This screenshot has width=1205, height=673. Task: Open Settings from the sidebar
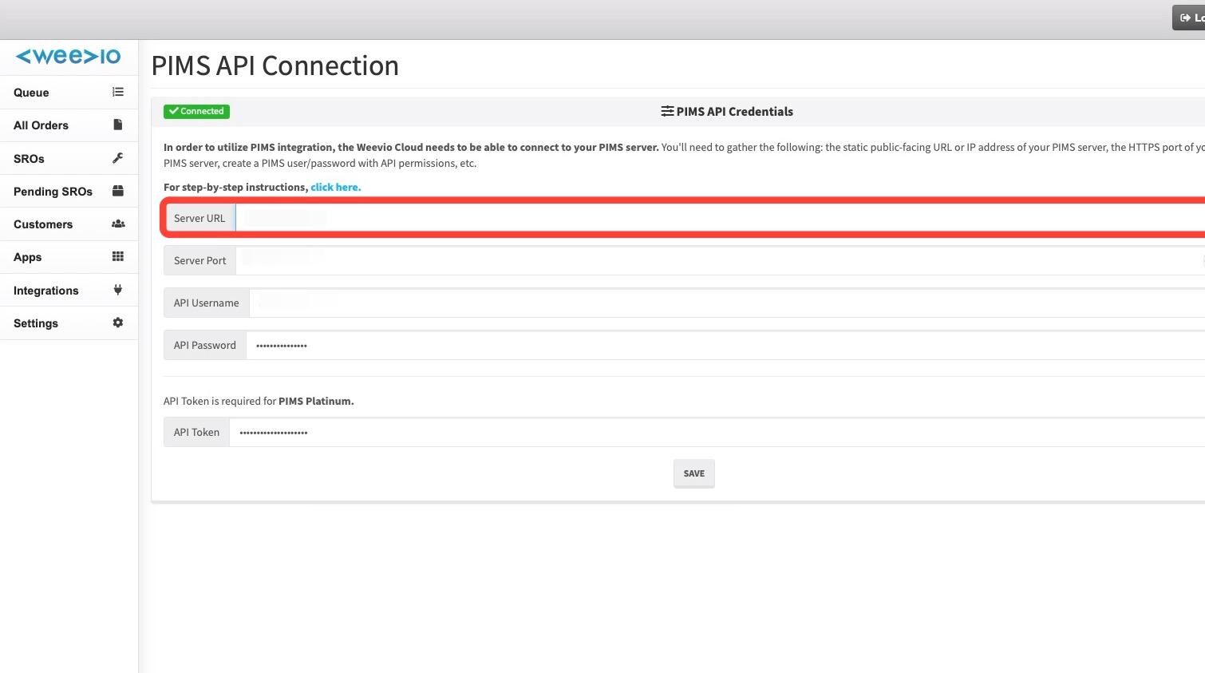(x=69, y=323)
